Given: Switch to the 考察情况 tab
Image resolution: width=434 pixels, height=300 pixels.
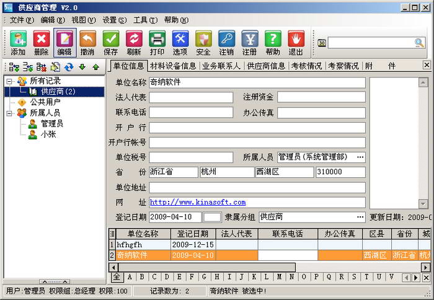Looking at the screenshot, I should [x=343, y=66].
